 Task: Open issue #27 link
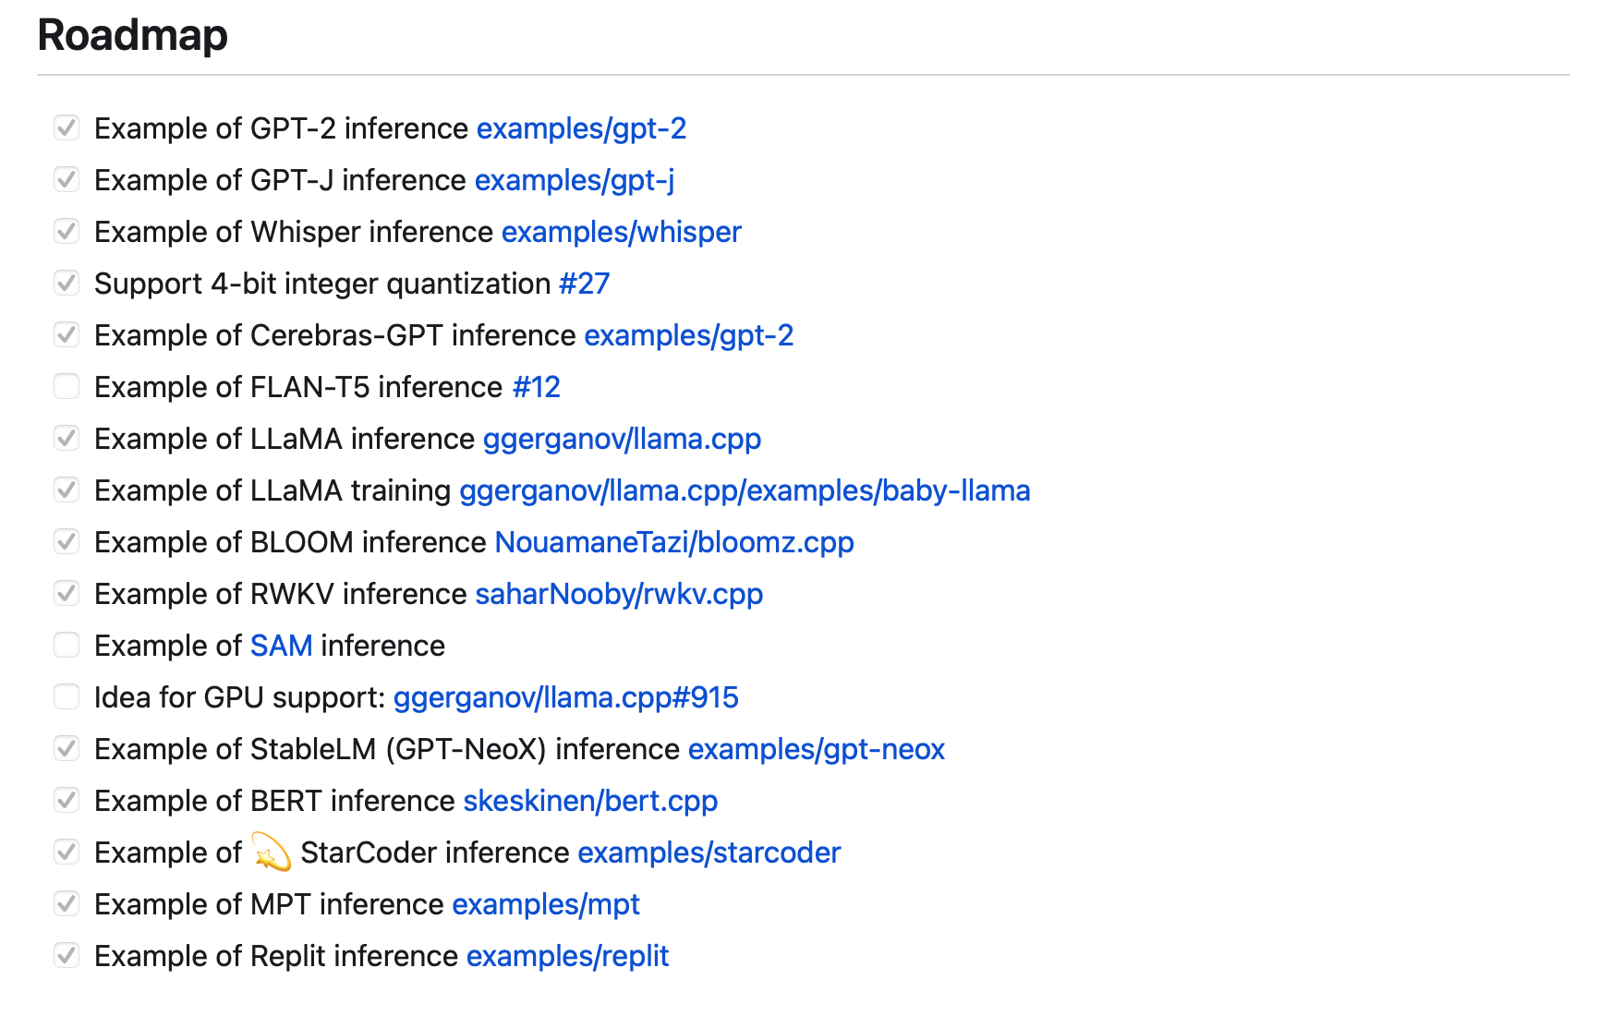[x=584, y=284]
